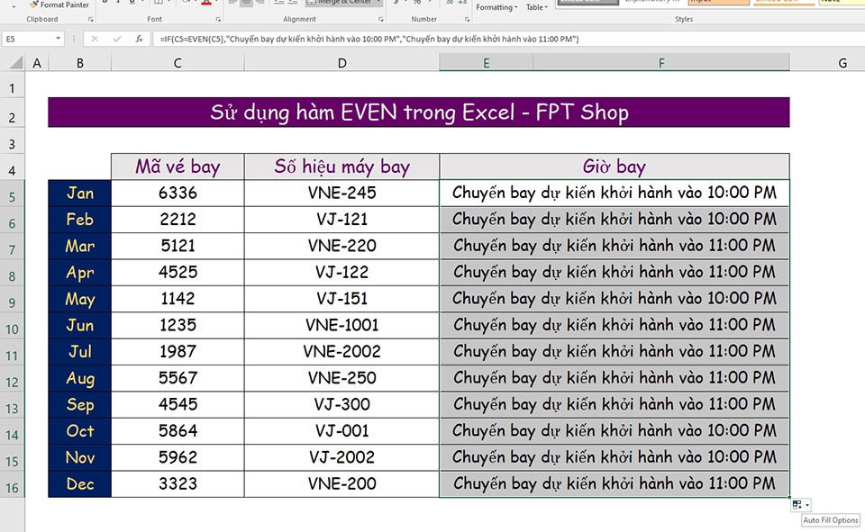Select the Apr month cell
The height and width of the screenshot is (532, 865).
(80, 273)
